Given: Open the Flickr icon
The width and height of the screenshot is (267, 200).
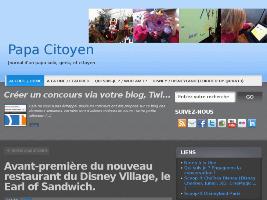Looking at the screenshot, I should pos(242,123).
